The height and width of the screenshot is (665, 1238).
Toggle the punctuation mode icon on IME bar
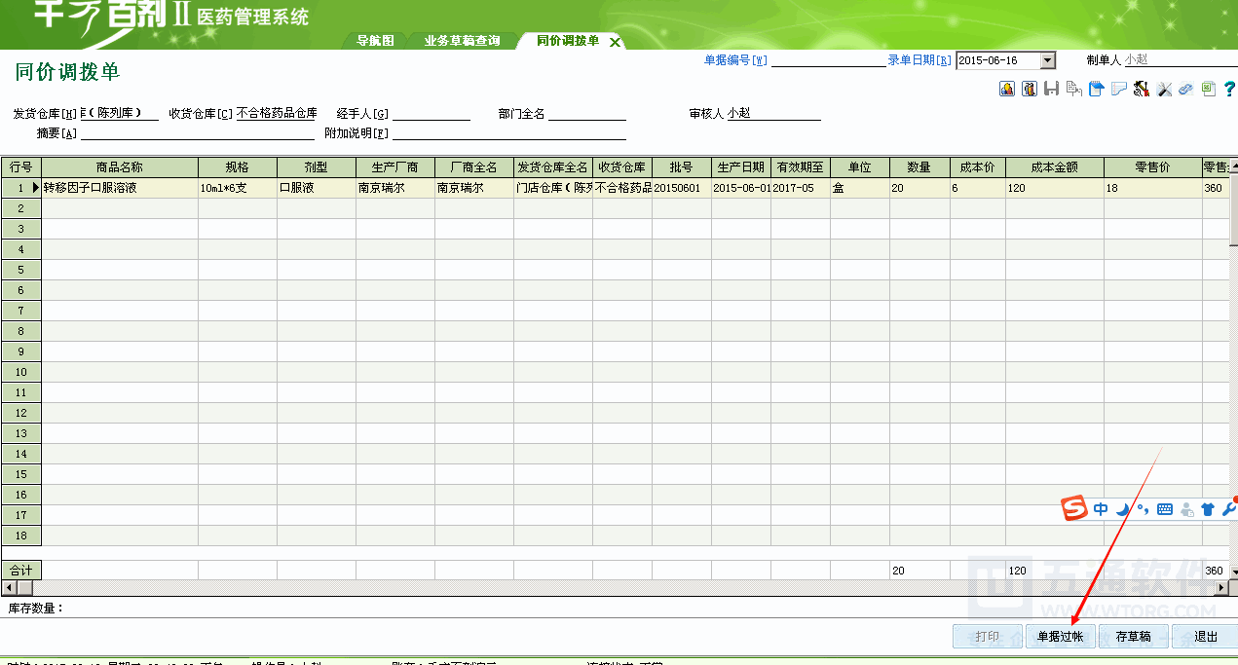click(x=1143, y=509)
